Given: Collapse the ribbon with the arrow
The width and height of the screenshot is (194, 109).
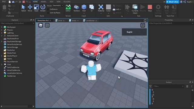Looking at the screenshot, I should point(164,2).
